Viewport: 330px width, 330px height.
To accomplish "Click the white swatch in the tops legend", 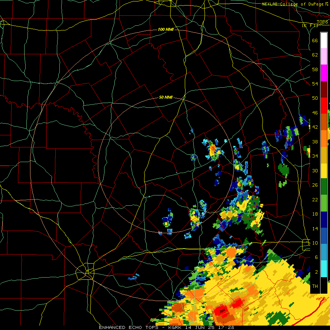I will coord(324,40).
